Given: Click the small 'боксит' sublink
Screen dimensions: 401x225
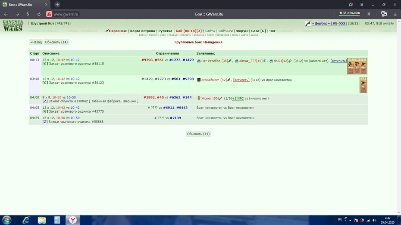Looking at the screenshot, I should [153, 35].
